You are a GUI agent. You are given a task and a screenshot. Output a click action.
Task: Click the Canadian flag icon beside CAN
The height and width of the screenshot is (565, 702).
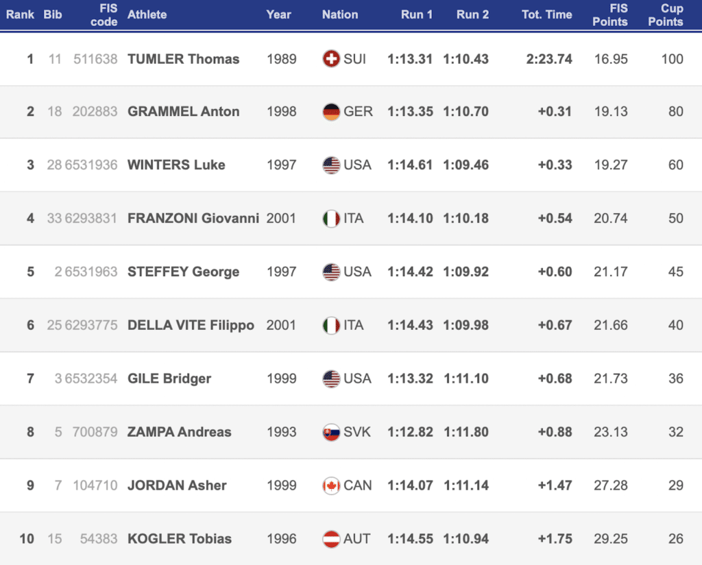point(331,485)
